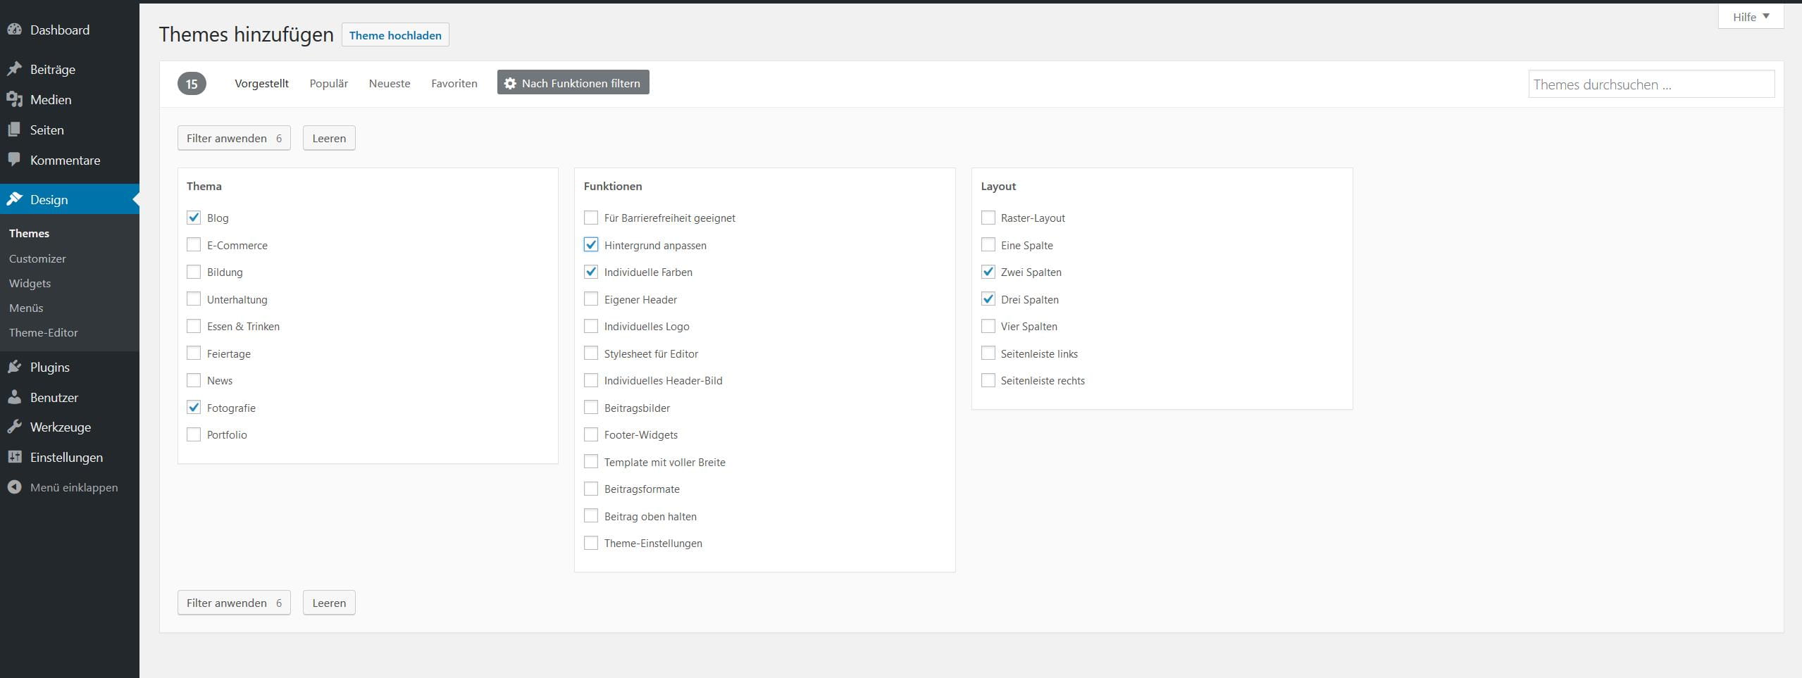Screen dimensions: 1802x678
Task: Click the Seiten pages icon
Action: [x=14, y=130]
